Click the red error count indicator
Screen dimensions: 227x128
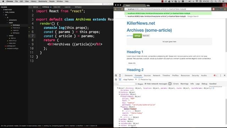[x=215, y=75]
